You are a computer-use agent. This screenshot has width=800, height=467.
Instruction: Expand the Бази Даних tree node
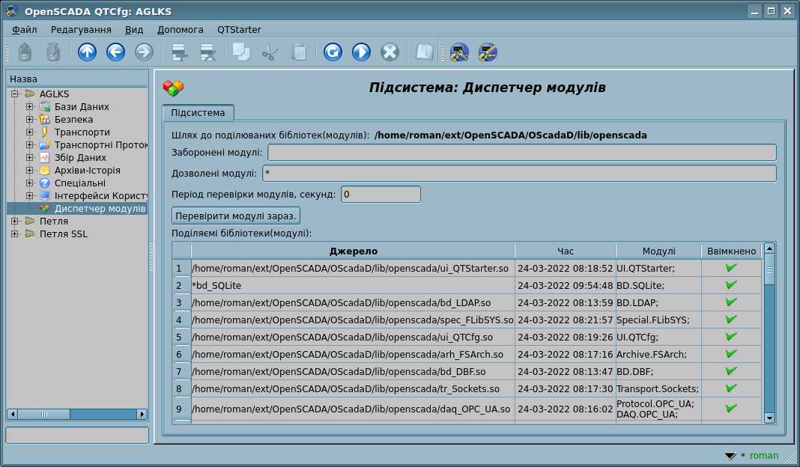coord(30,107)
